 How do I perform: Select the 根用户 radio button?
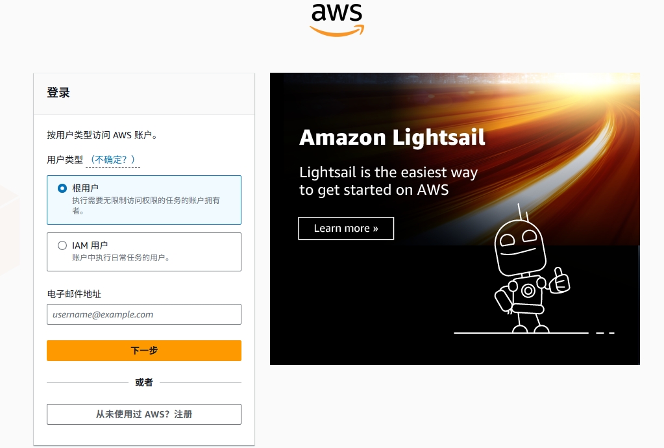click(62, 188)
